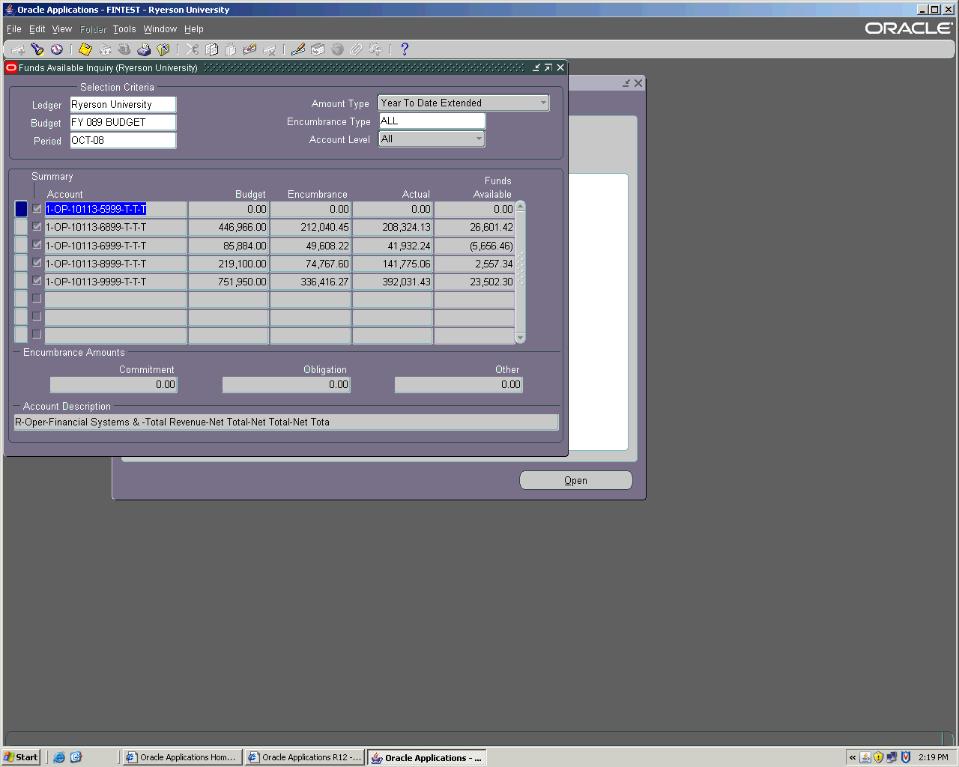The height and width of the screenshot is (767, 959).
Task: Click into the Period field showing OCT-08
Action: pyautogui.click(x=123, y=140)
